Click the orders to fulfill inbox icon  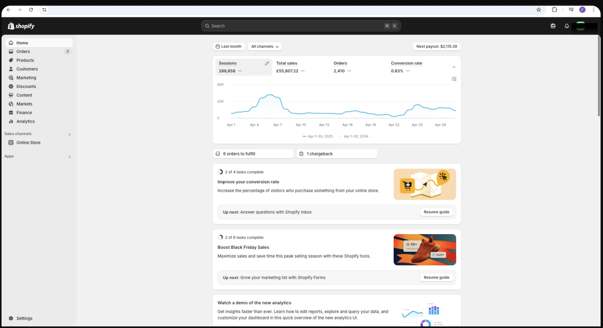tap(218, 154)
